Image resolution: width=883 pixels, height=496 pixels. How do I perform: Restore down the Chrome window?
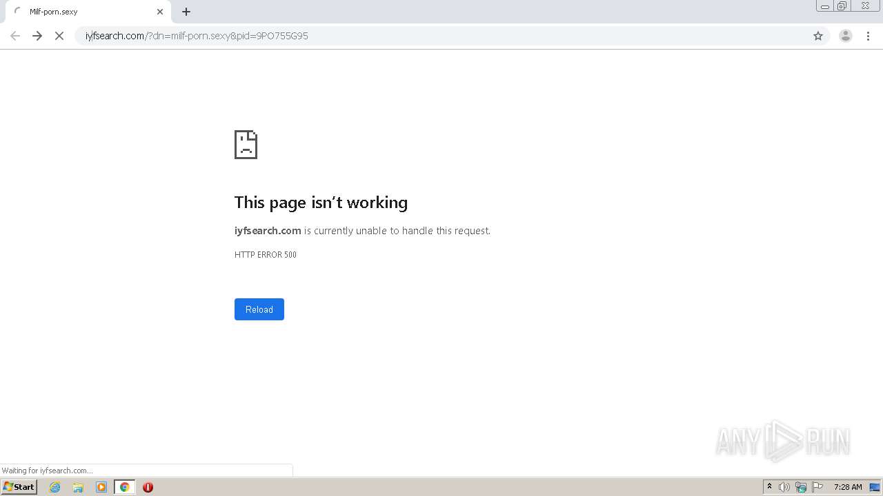(x=842, y=6)
